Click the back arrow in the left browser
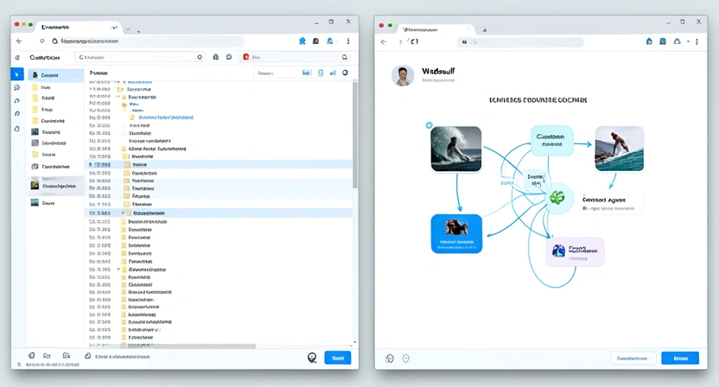Viewport: 719px width, 387px height. pyautogui.click(x=19, y=41)
